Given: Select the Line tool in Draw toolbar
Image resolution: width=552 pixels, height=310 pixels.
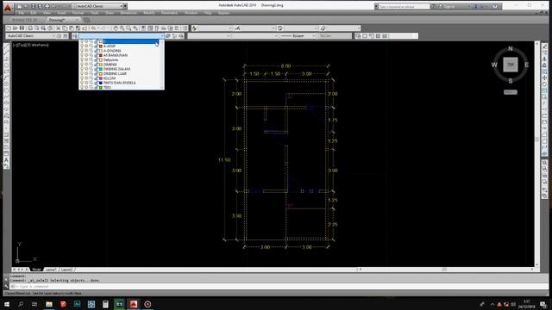Looking at the screenshot, I should tap(6, 46).
